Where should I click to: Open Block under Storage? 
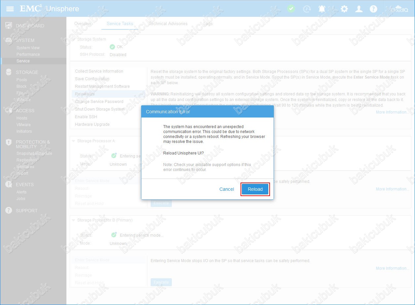(x=21, y=86)
